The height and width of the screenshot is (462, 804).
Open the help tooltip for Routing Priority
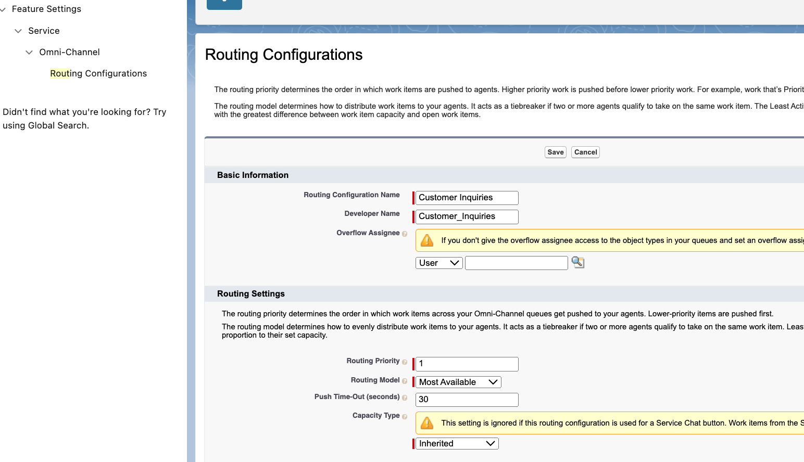coord(405,362)
